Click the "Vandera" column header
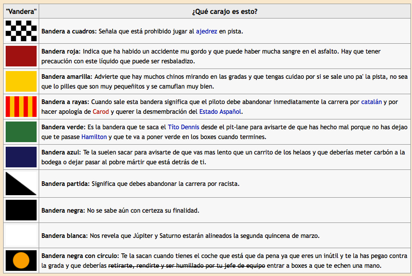Screen dimensions: 412x276 point(21,11)
